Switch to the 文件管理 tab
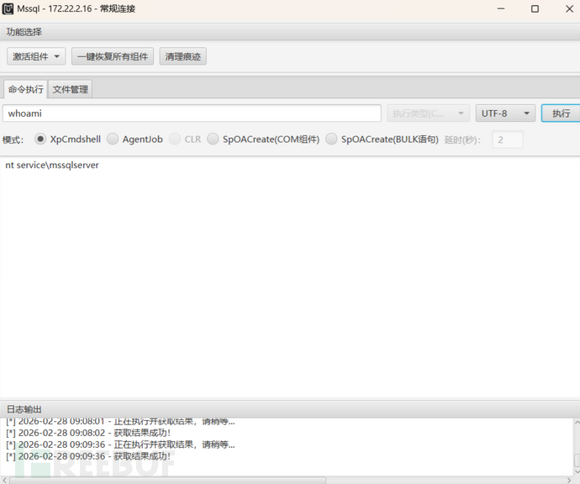The image size is (580, 484). click(x=71, y=89)
